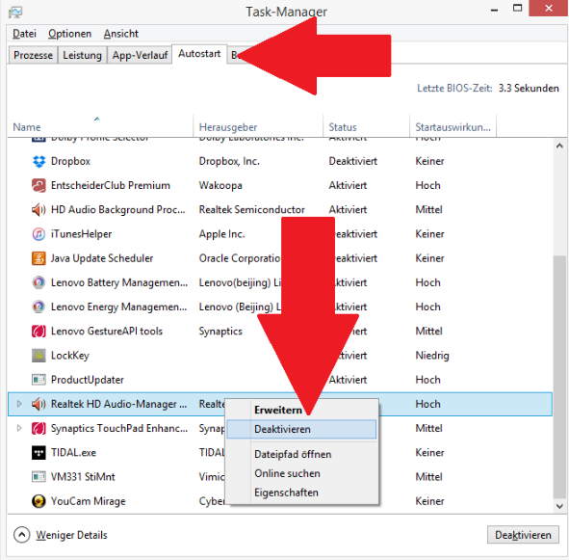Image resolution: width=569 pixels, height=560 pixels.
Task: Select the 'ProductUpdater' entry
Action: [x=88, y=380]
